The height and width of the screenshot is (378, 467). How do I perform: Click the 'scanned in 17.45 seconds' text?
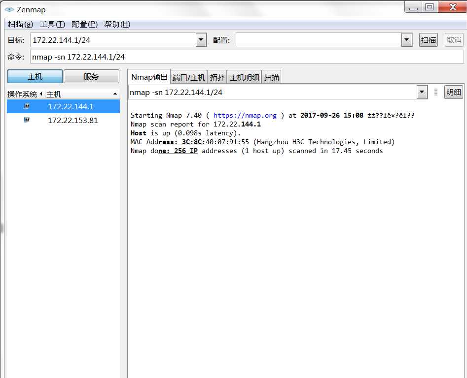tap(336, 151)
